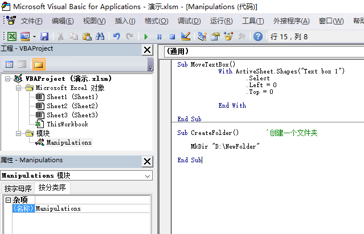The image size is (364, 234).
Task: Click the Toolbox wrench icon
Action: pyautogui.click(x=242, y=36)
